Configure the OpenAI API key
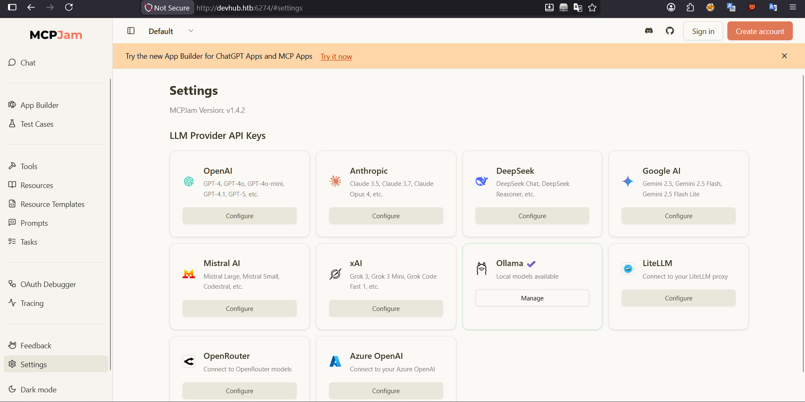Screen dimensions: 805x402 [240, 216]
